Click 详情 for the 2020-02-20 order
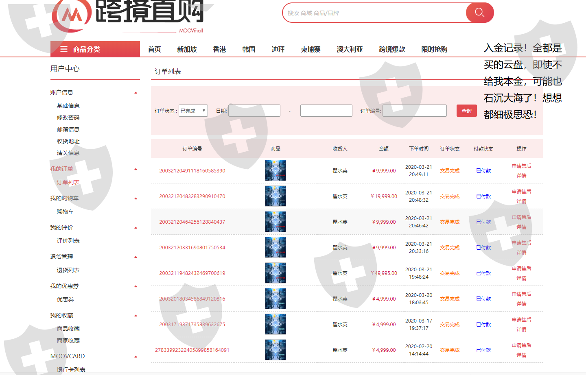The width and height of the screenshot is (586, 375). pos(521,355)
